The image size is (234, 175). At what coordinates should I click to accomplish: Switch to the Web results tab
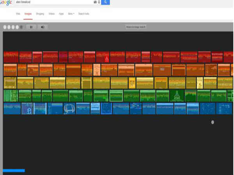point(18,14)
